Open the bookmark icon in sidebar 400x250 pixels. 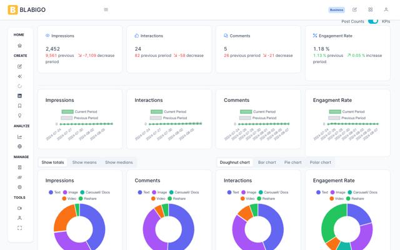click(19, 106)
